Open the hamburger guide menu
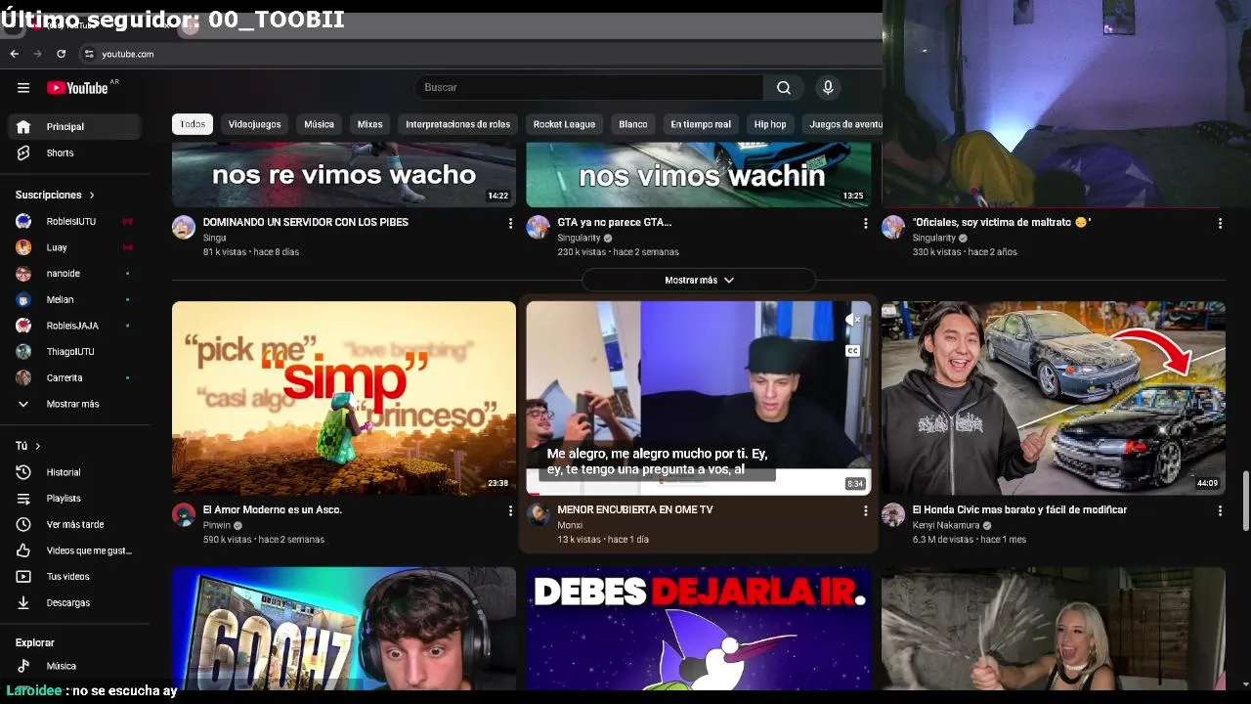Screen dimensions: 1251x704 tap(23, 88)
